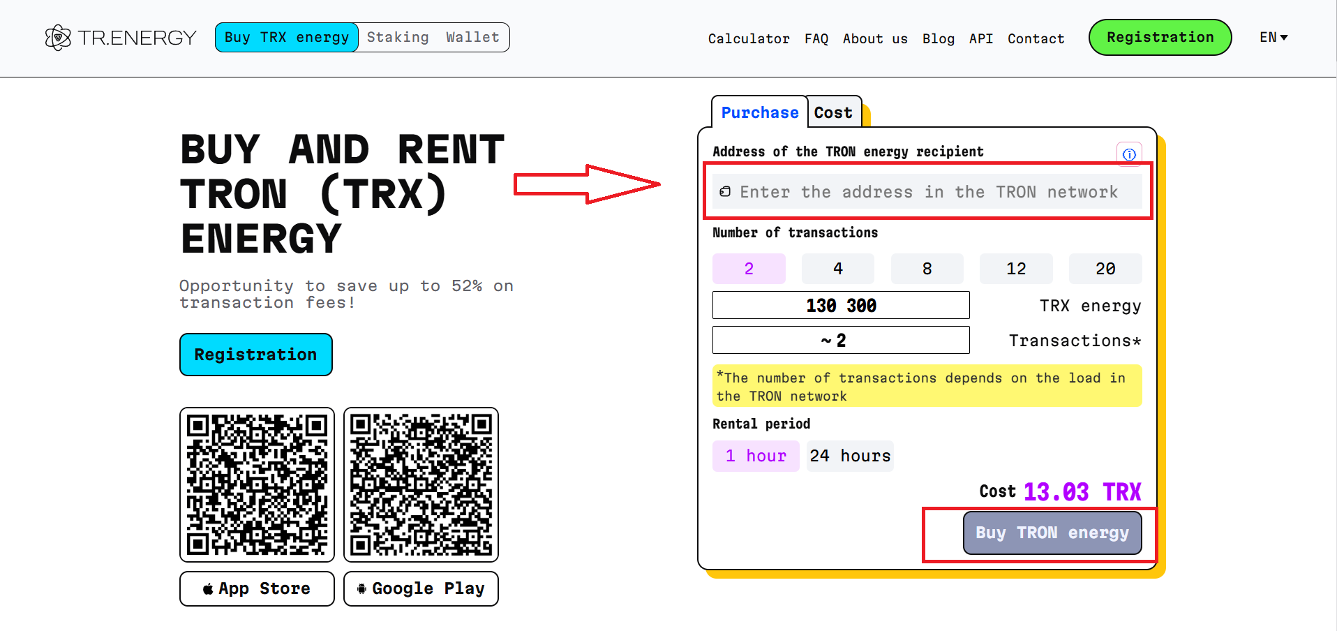
Task: Go to About us
Action: (x=875, y=38)
